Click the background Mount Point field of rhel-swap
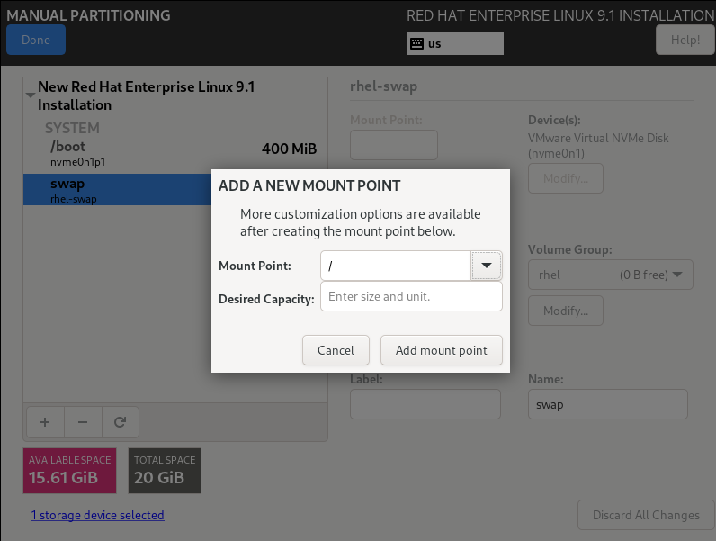716x541 pixels. point(394,145)
